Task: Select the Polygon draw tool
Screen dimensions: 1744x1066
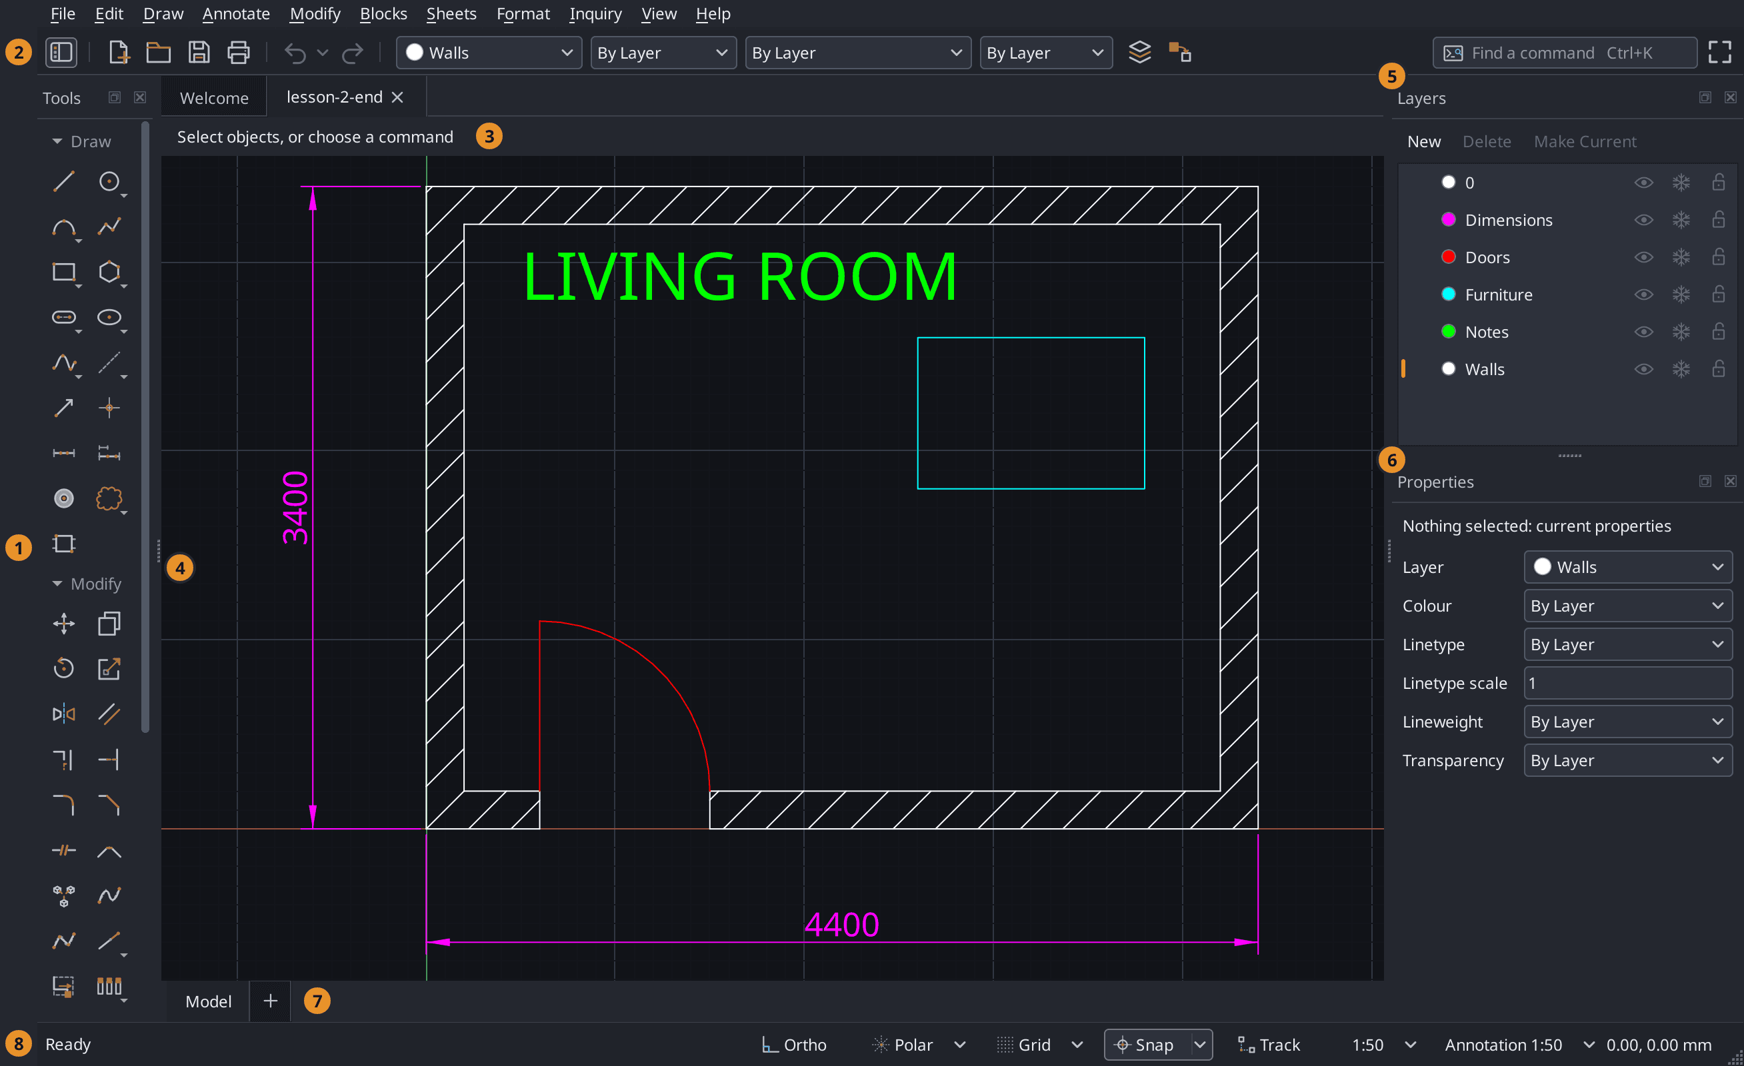Action: 109,272
